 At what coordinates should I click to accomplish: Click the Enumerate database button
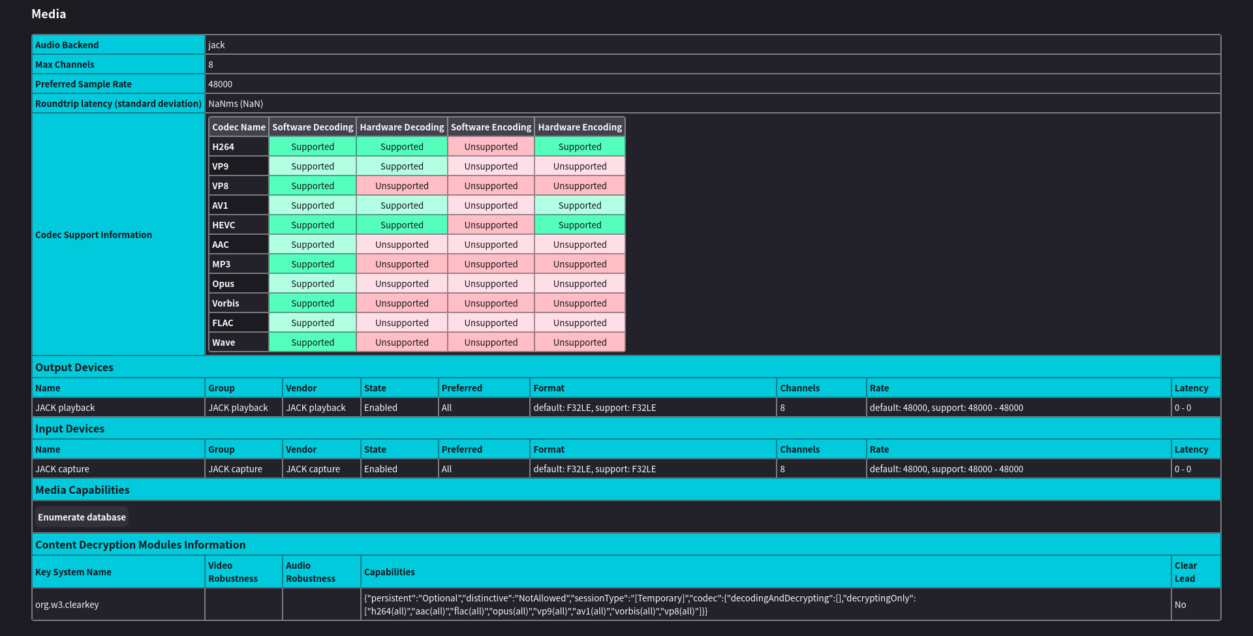(82, 517)
